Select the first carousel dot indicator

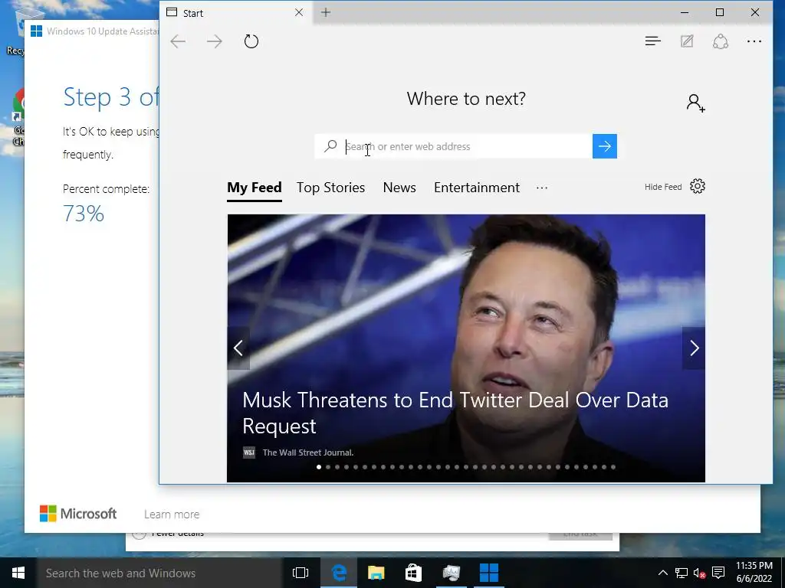pyautogui.click(x=319, y=467)
